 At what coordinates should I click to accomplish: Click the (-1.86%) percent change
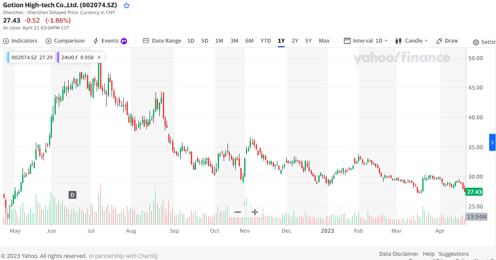[x=58, y=20]
